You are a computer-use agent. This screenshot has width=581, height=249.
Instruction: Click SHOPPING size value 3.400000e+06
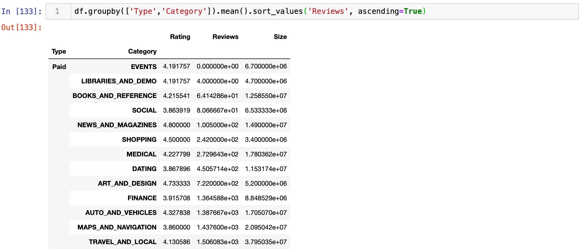[266, 140]
